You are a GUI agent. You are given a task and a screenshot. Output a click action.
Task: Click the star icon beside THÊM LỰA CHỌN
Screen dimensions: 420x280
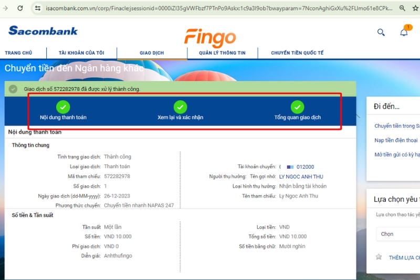(x=379, y=257)
